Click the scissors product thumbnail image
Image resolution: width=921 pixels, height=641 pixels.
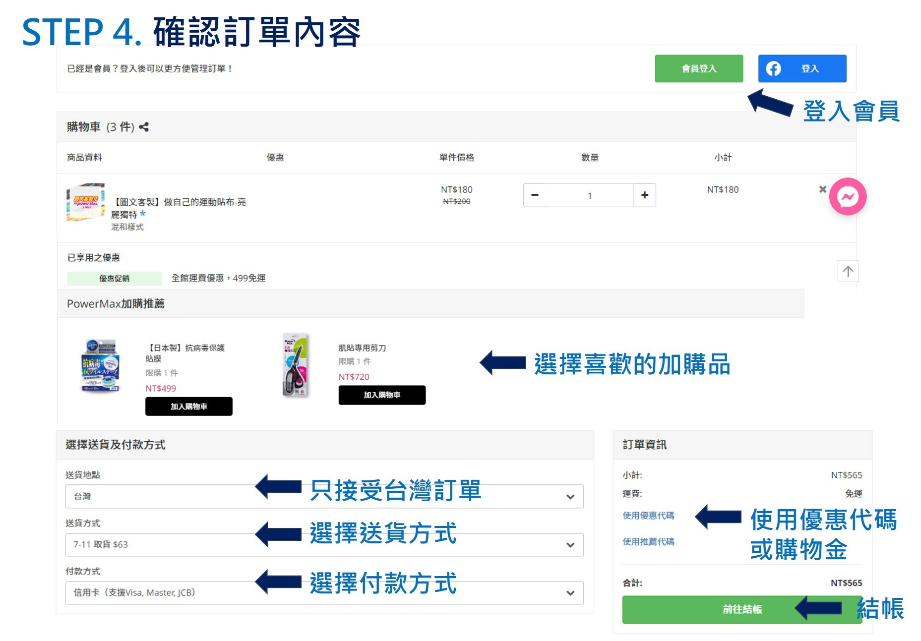(x=296, y=366)
